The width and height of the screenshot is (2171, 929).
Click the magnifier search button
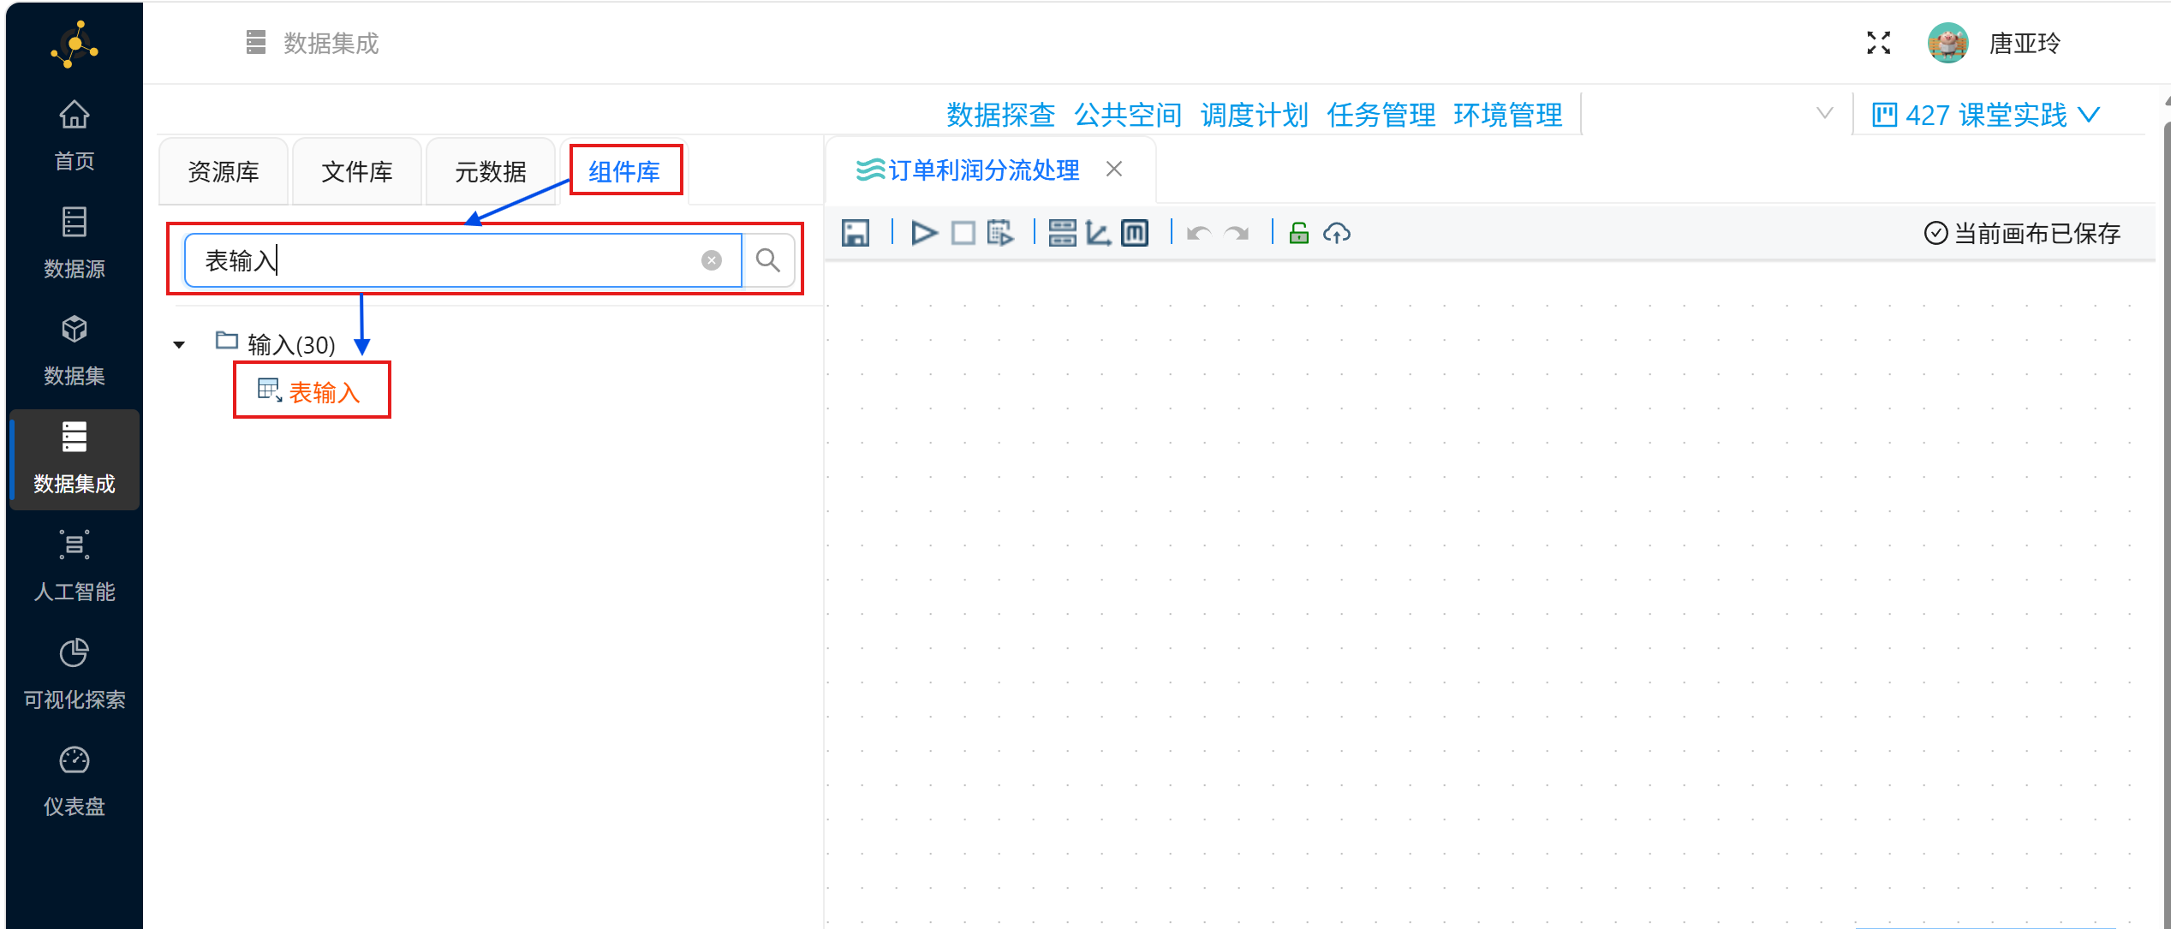click(x=768, y=260)
